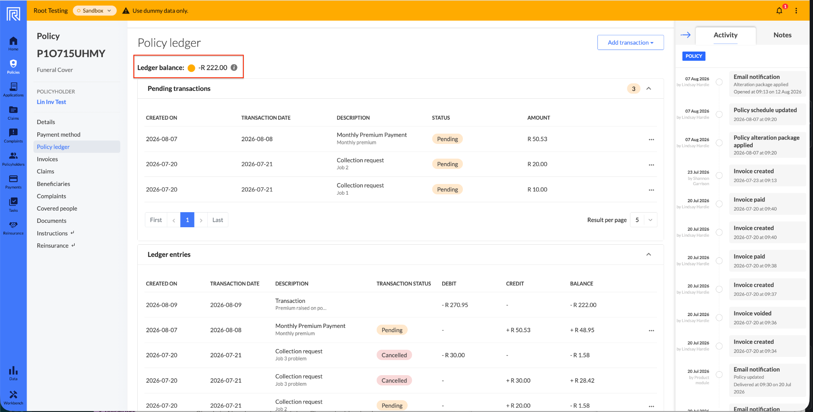Viewport: 813px width, 412px height.
Task: Open policyholder Lin Inv Test link
Action: [x=52, y=102]
